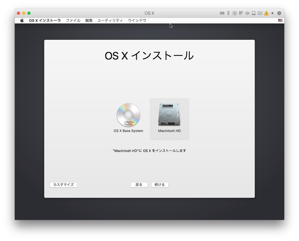
Task: Click the network status icon
Action: point(241,13)
